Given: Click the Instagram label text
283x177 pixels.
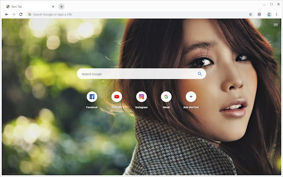Looking at the screenshot, I should click(x=141, y=107).
